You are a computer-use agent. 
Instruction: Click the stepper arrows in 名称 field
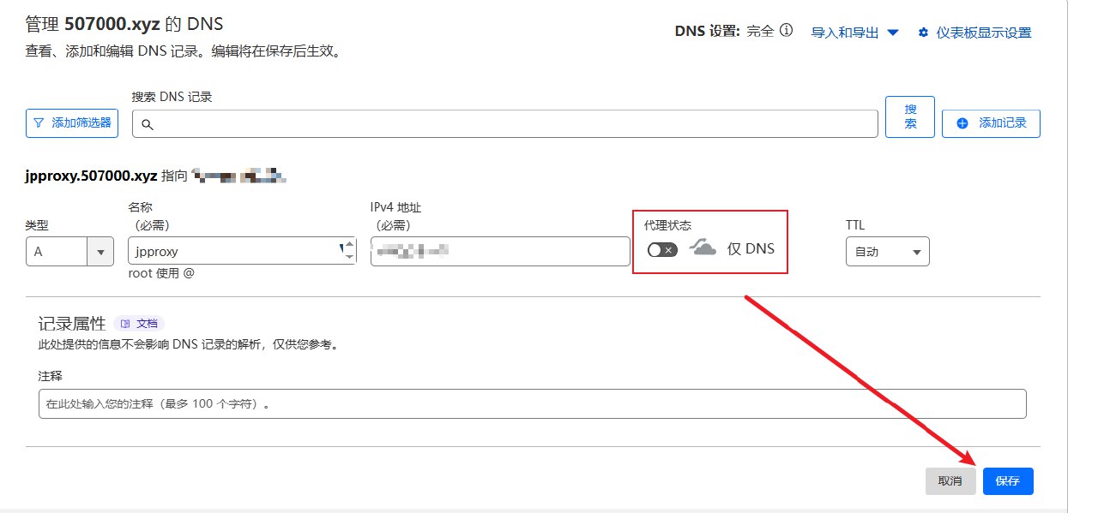[x=347, y=250]
